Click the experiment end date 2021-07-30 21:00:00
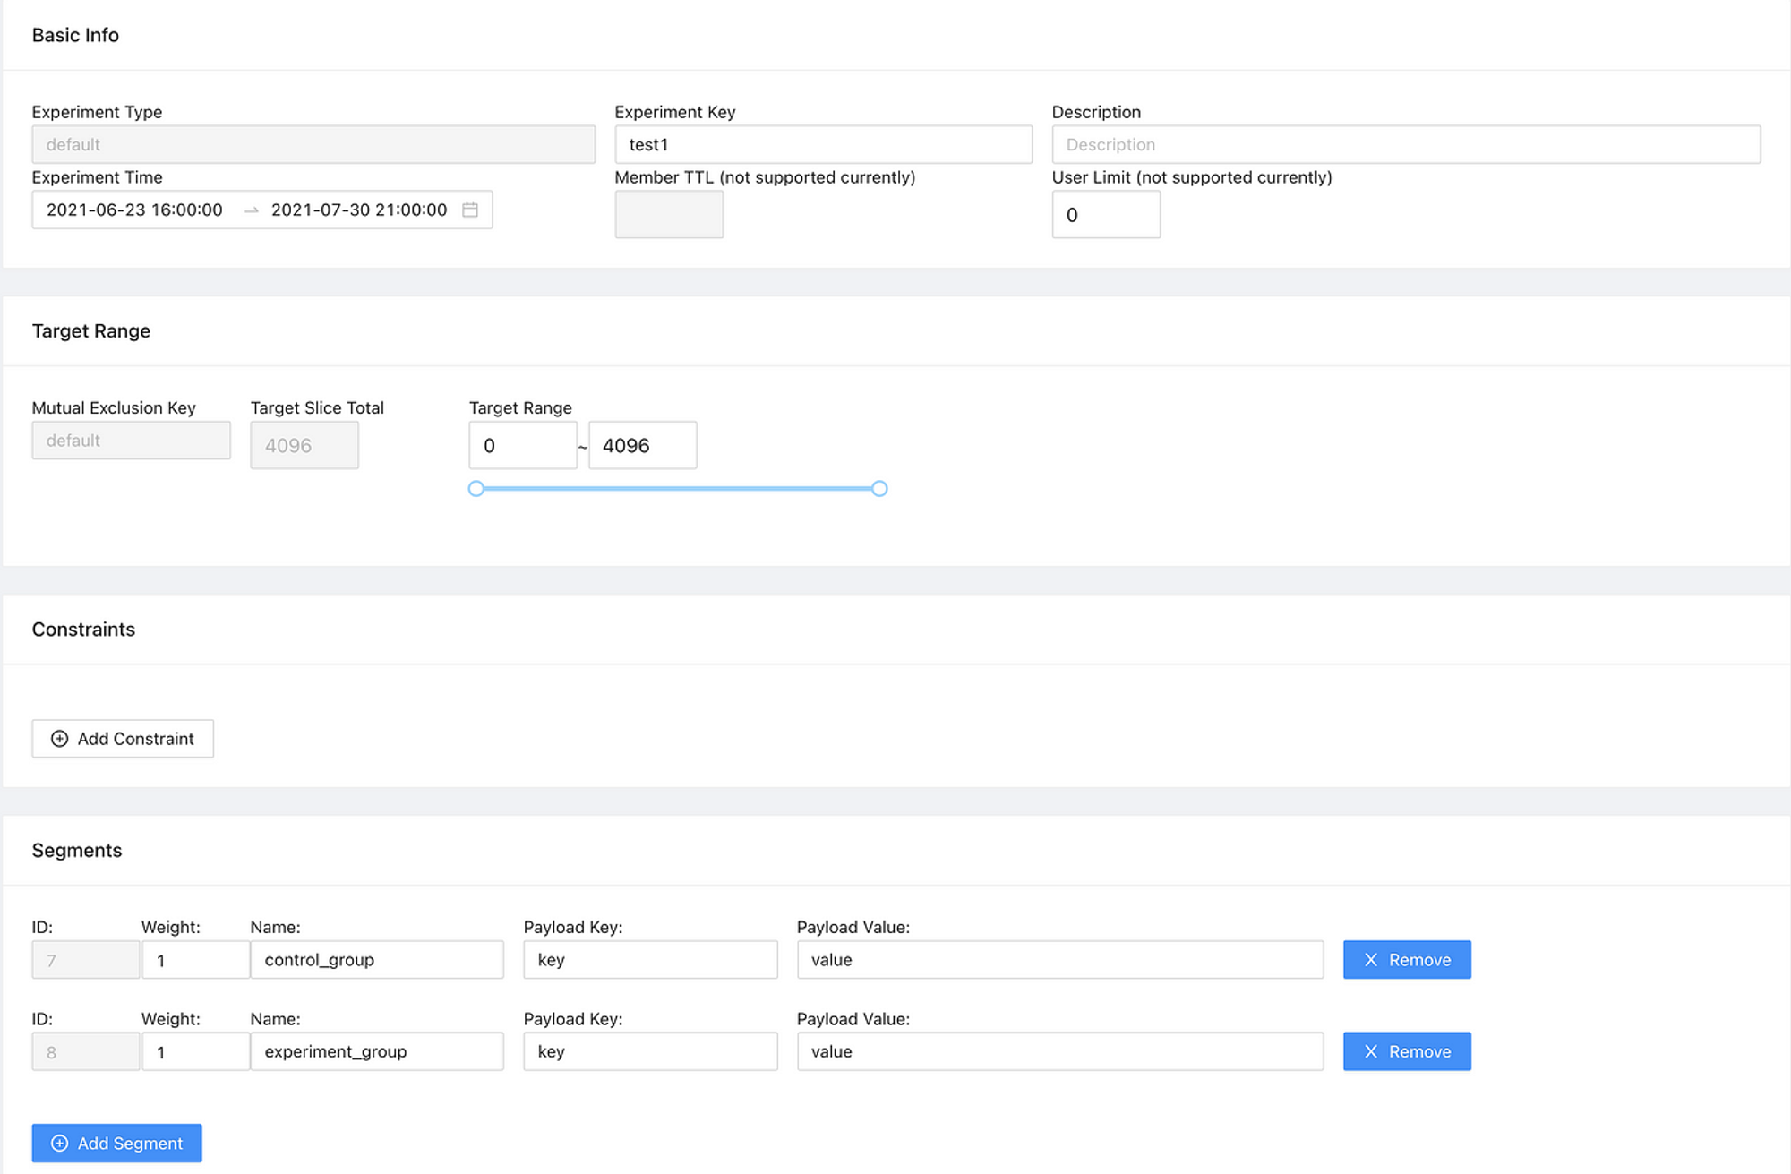Screen dimensions: 1791x1174 (359, 210)
